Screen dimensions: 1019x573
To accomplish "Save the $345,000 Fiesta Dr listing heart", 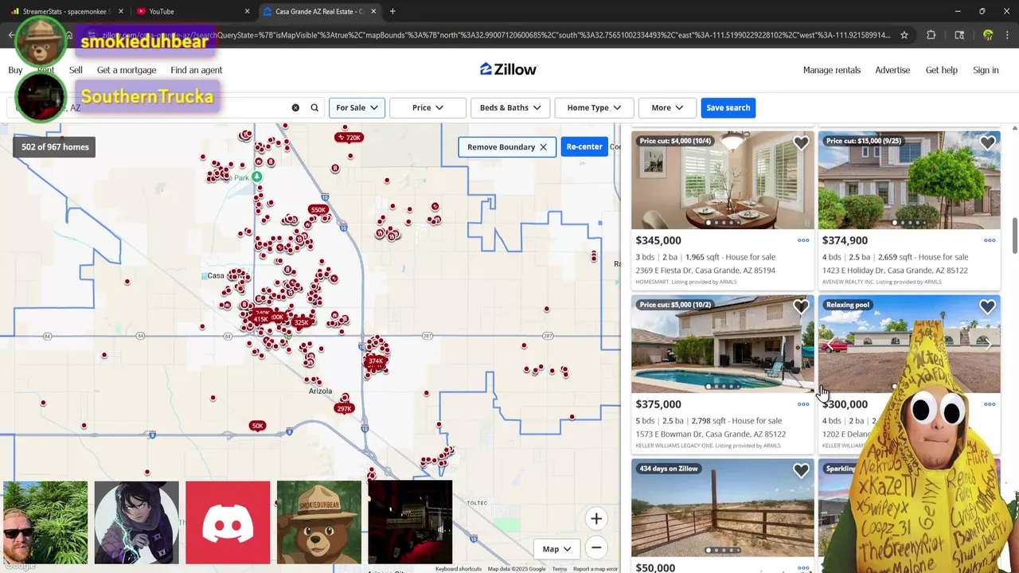I will (801, 143).
